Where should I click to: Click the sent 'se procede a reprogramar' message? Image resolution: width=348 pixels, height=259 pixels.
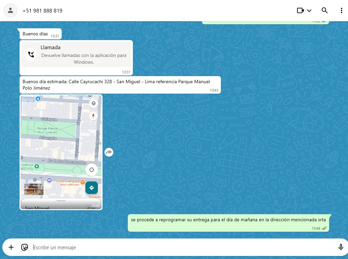point(228,220)
